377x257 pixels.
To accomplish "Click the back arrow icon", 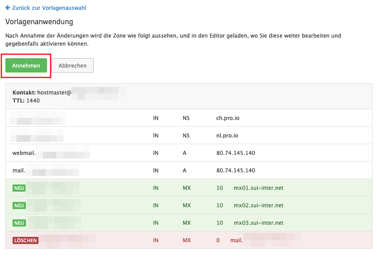I will pyautogui.click(x=8, y=8).
